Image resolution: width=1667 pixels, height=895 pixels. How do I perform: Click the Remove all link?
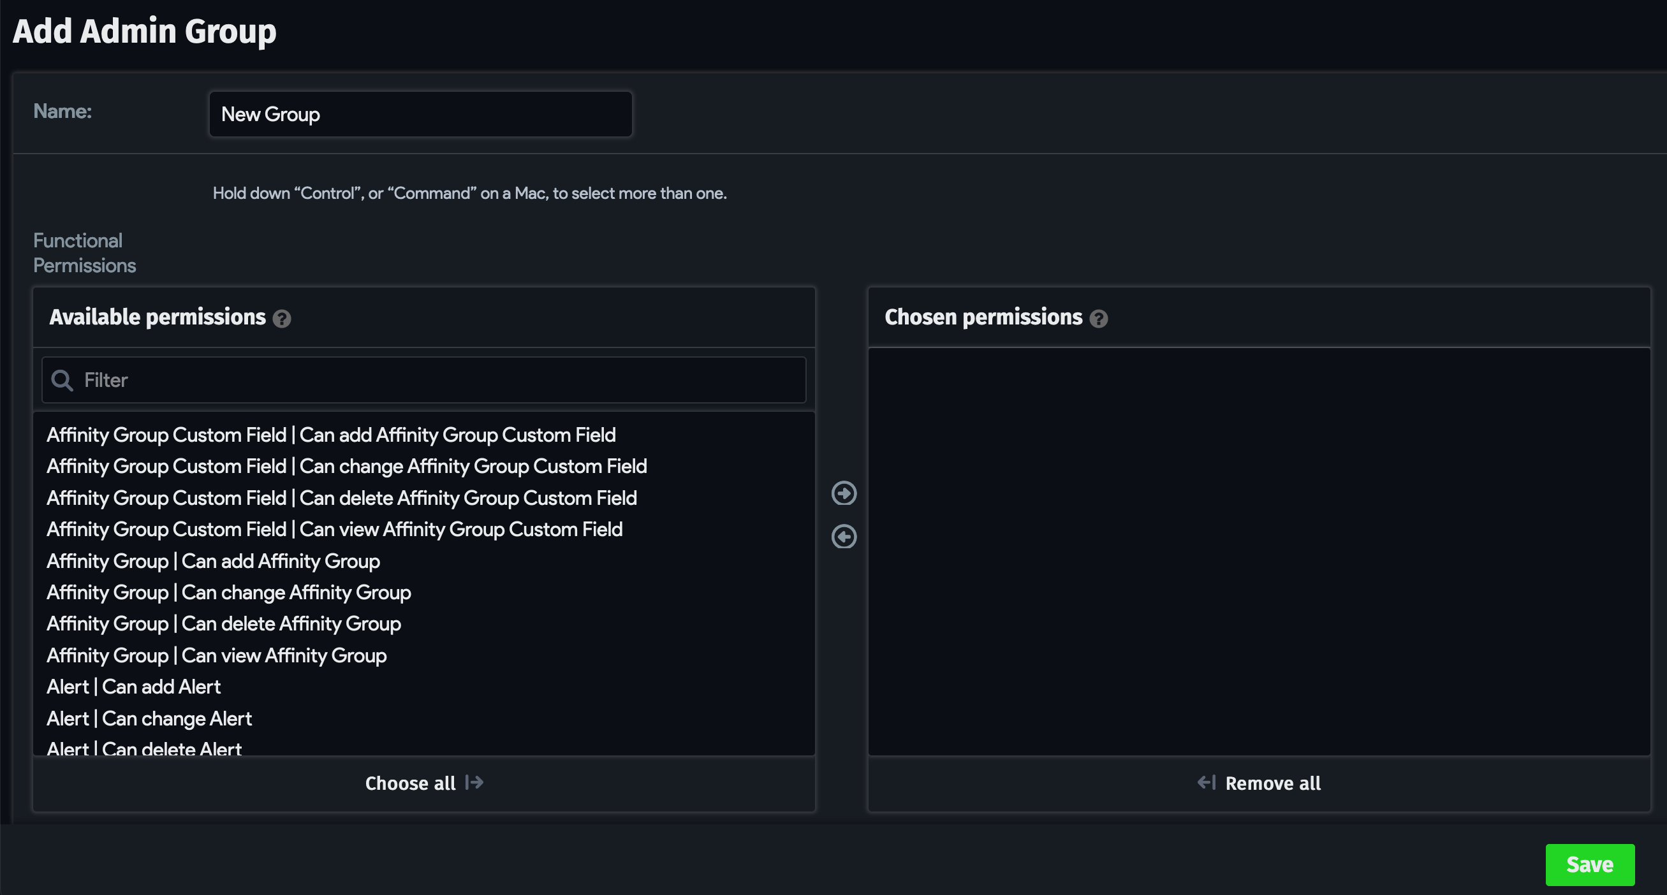[1274, 782]
